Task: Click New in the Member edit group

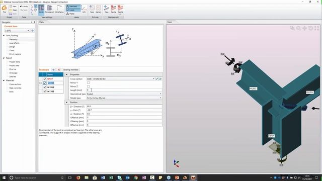Action: [106, 9]
